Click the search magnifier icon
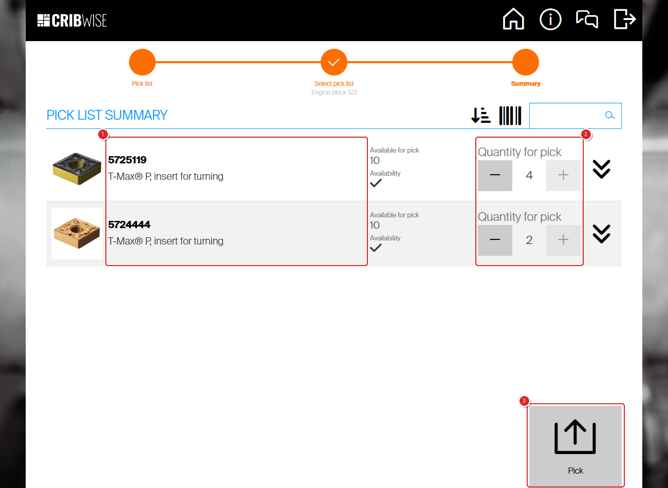 click(x=610, y=115)
